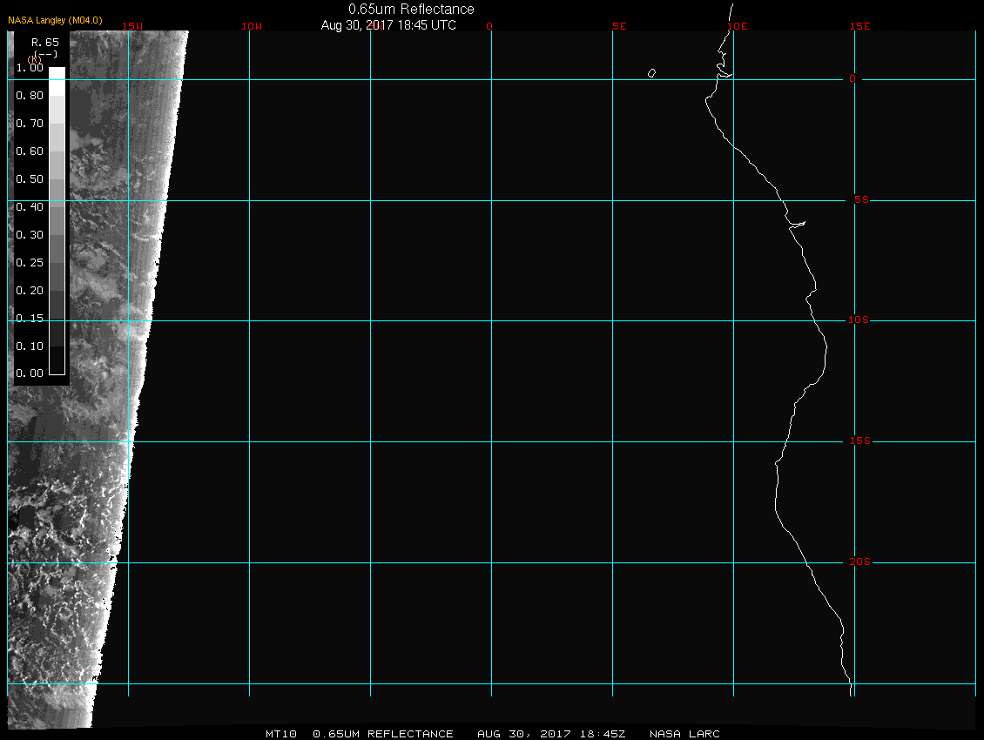Viewport: 984px width, 740px height.
Task: Click the 10E longitude label
Action: [x=737, y=26]
